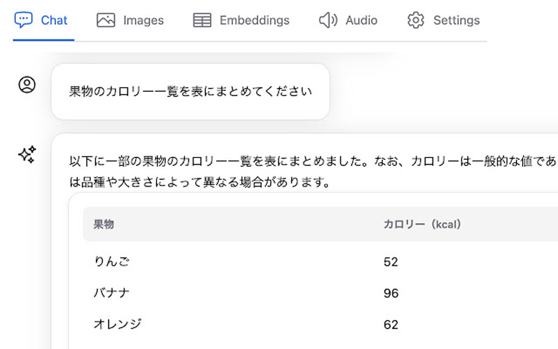This screenshot has height=349, width=558.
Task: Click the picture icon beside Images
Action: tap(106, 20)
